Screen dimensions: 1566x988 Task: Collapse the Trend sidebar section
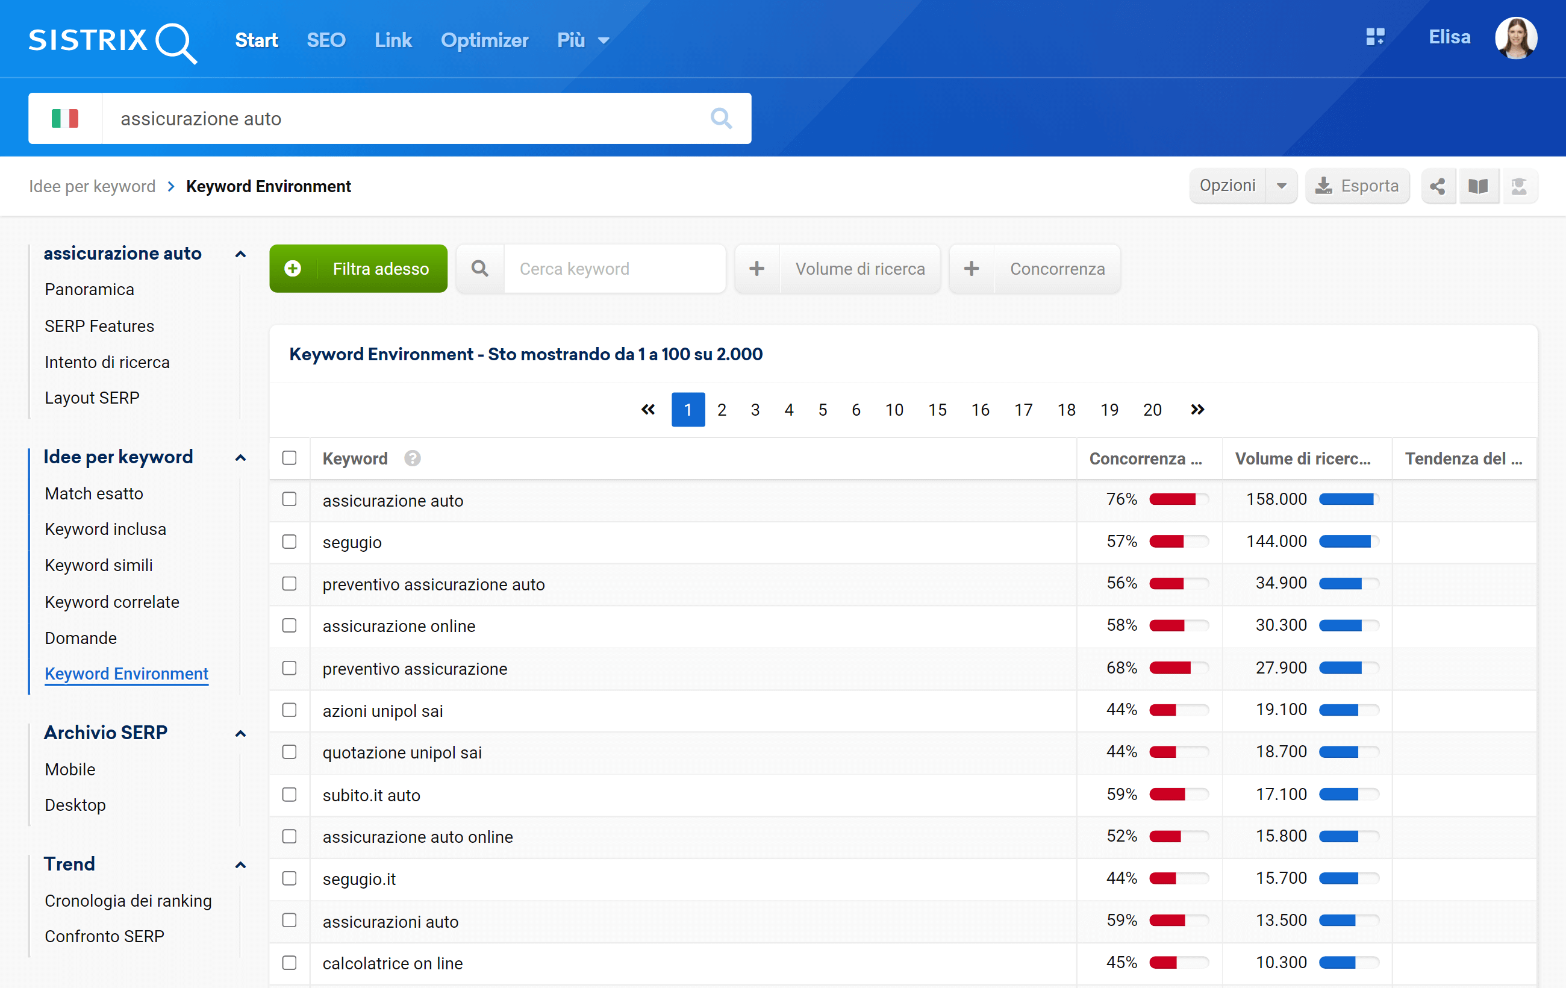pos(241,865)
